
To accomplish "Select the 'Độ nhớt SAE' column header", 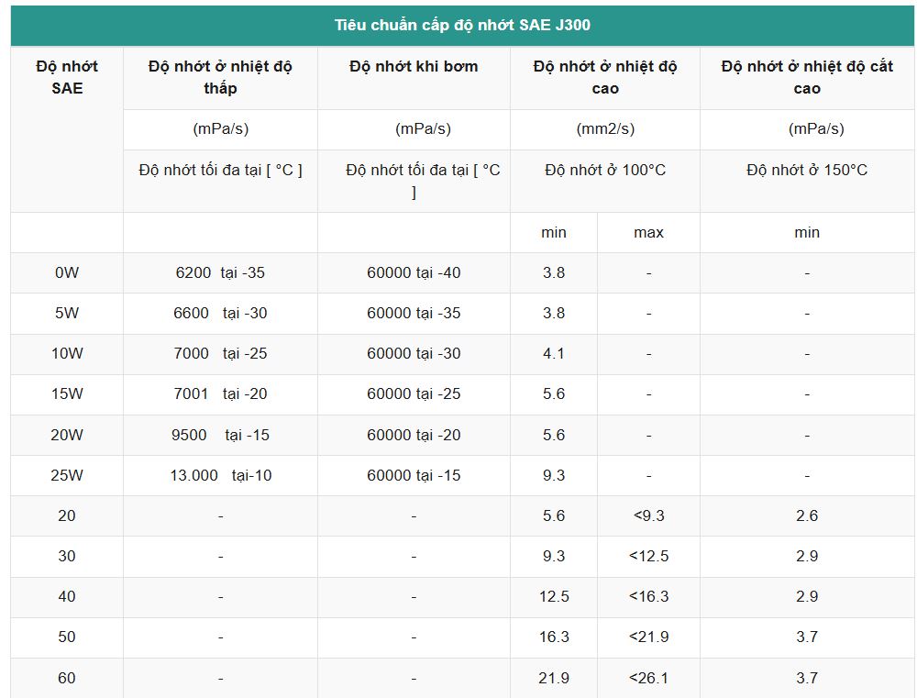I will point(67,77).
